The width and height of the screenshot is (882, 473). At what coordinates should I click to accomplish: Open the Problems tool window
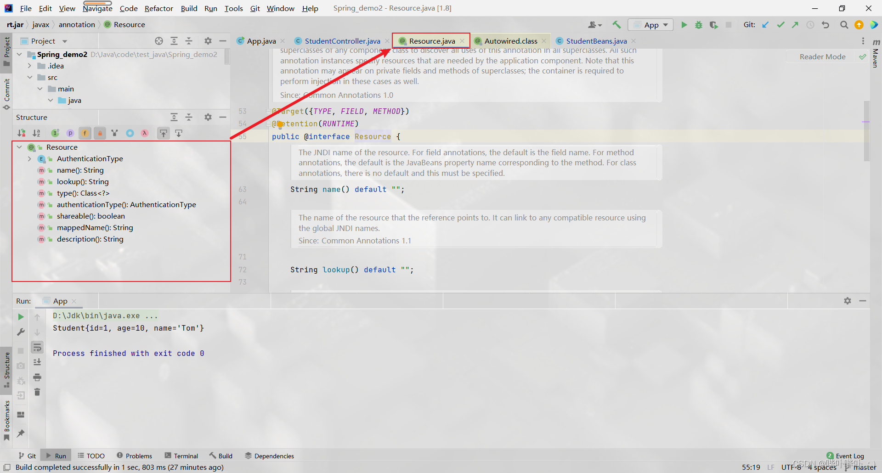click(x=134, y=456)
